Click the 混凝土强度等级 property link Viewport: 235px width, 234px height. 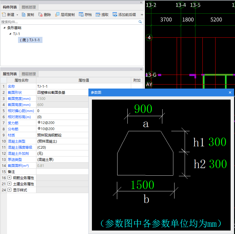click(x=20, y=147)
